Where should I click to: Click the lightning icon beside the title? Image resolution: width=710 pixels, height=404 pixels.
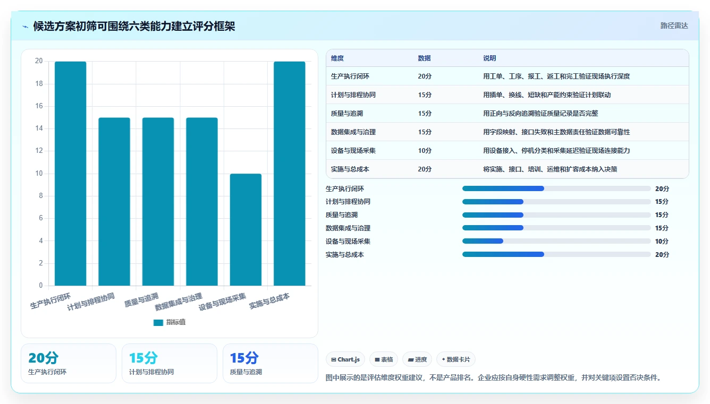pyautogui.click(x=25, y=26)
